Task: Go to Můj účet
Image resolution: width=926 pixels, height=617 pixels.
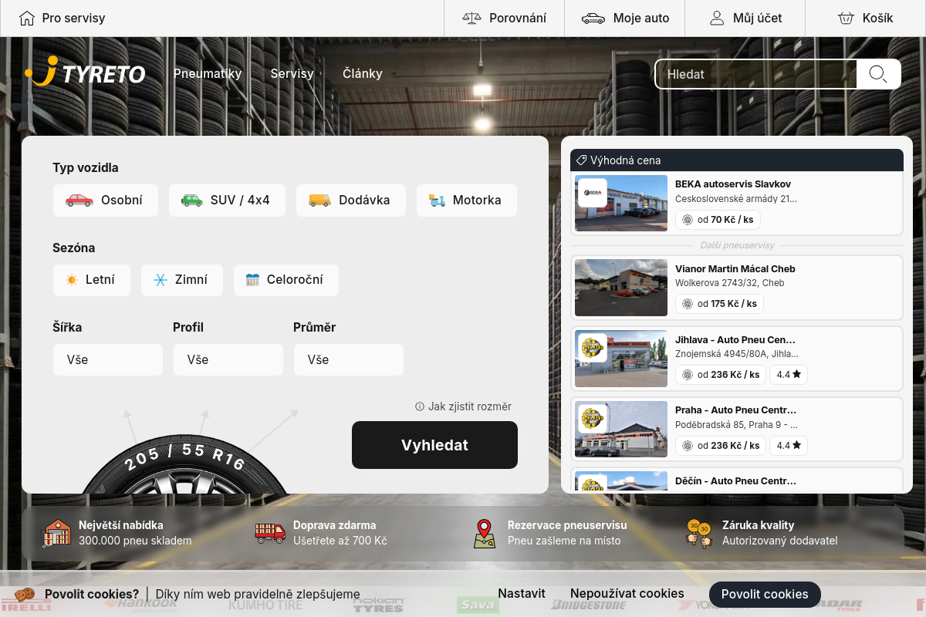Action: pyautogui.click(x=745, y=19)
